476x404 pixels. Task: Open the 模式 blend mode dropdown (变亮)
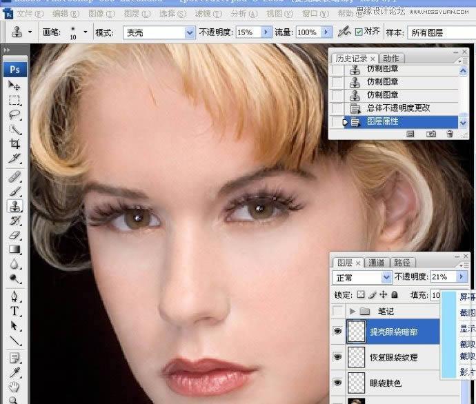point(190,32)
